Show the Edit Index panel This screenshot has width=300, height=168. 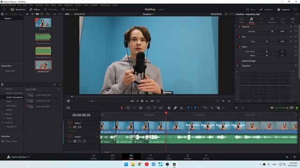click(x=51, y=9)
